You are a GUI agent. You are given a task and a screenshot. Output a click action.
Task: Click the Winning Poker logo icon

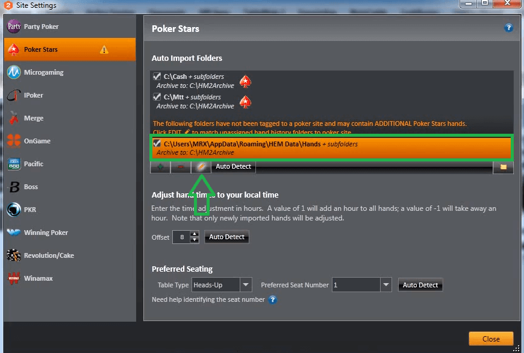pyautogui.click(x=14, y=233)
